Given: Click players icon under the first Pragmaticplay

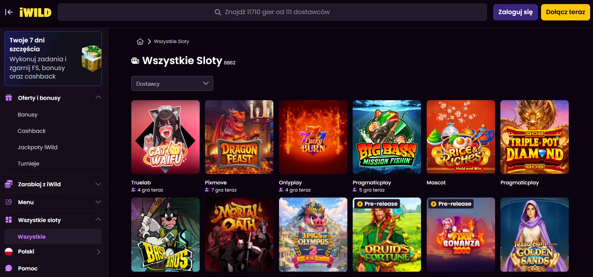Looking at the screenshot, I should [x=355, y=190].
